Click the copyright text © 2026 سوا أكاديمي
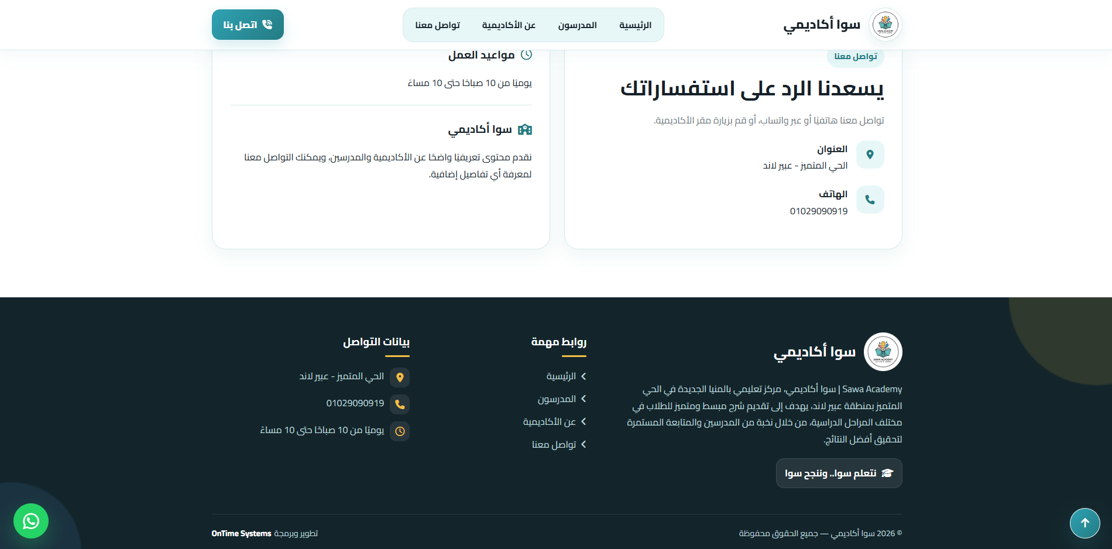This screenshot has height=549, width=1112. pyautogui.click(x=820, y=533)
